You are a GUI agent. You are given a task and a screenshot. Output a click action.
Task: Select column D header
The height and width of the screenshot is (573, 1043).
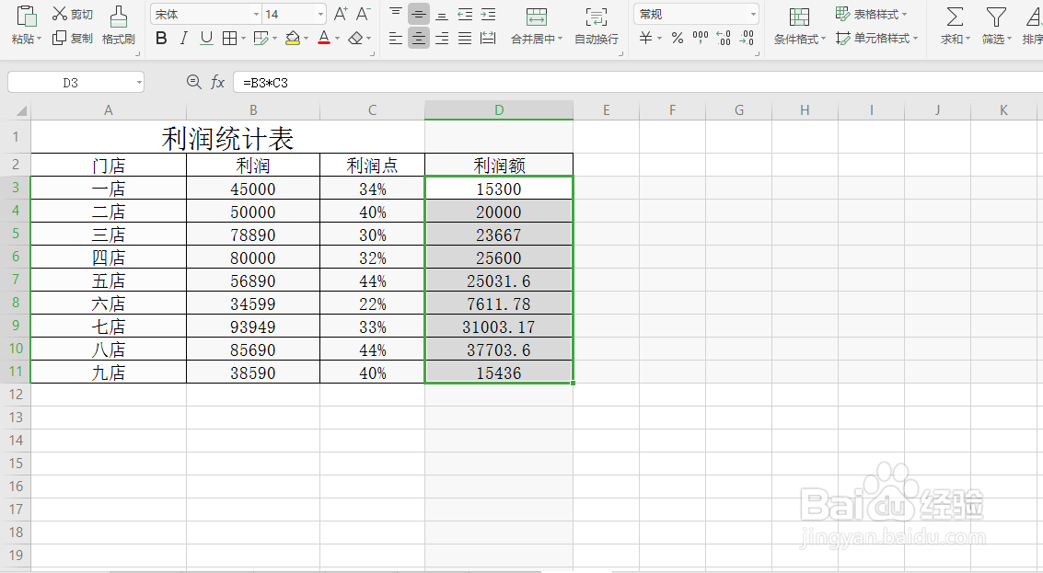pyautogui.click(x=499, y=110)
